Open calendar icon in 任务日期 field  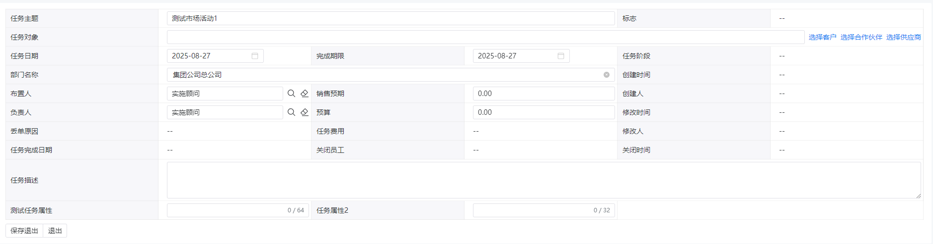[x=255, y=56]
